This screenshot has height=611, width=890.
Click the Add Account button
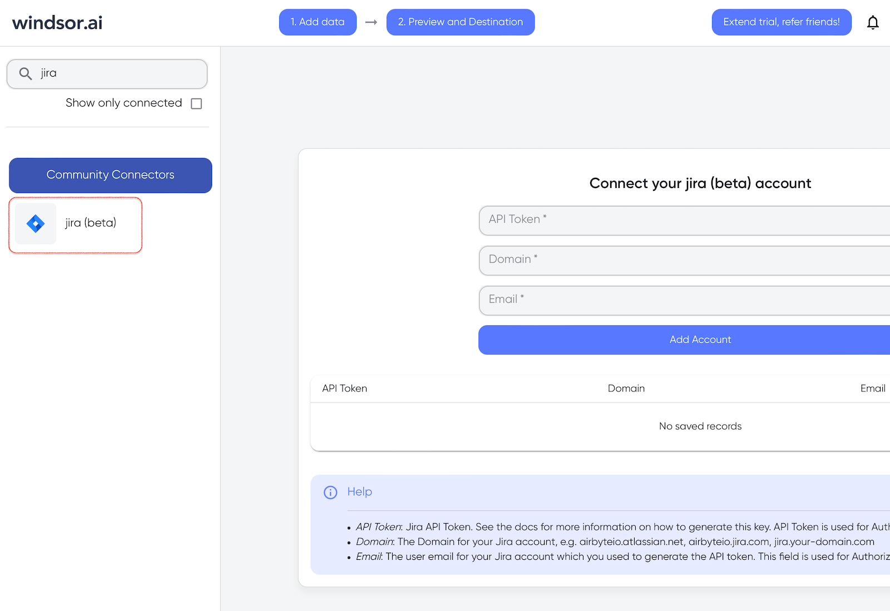coord(700,339)
